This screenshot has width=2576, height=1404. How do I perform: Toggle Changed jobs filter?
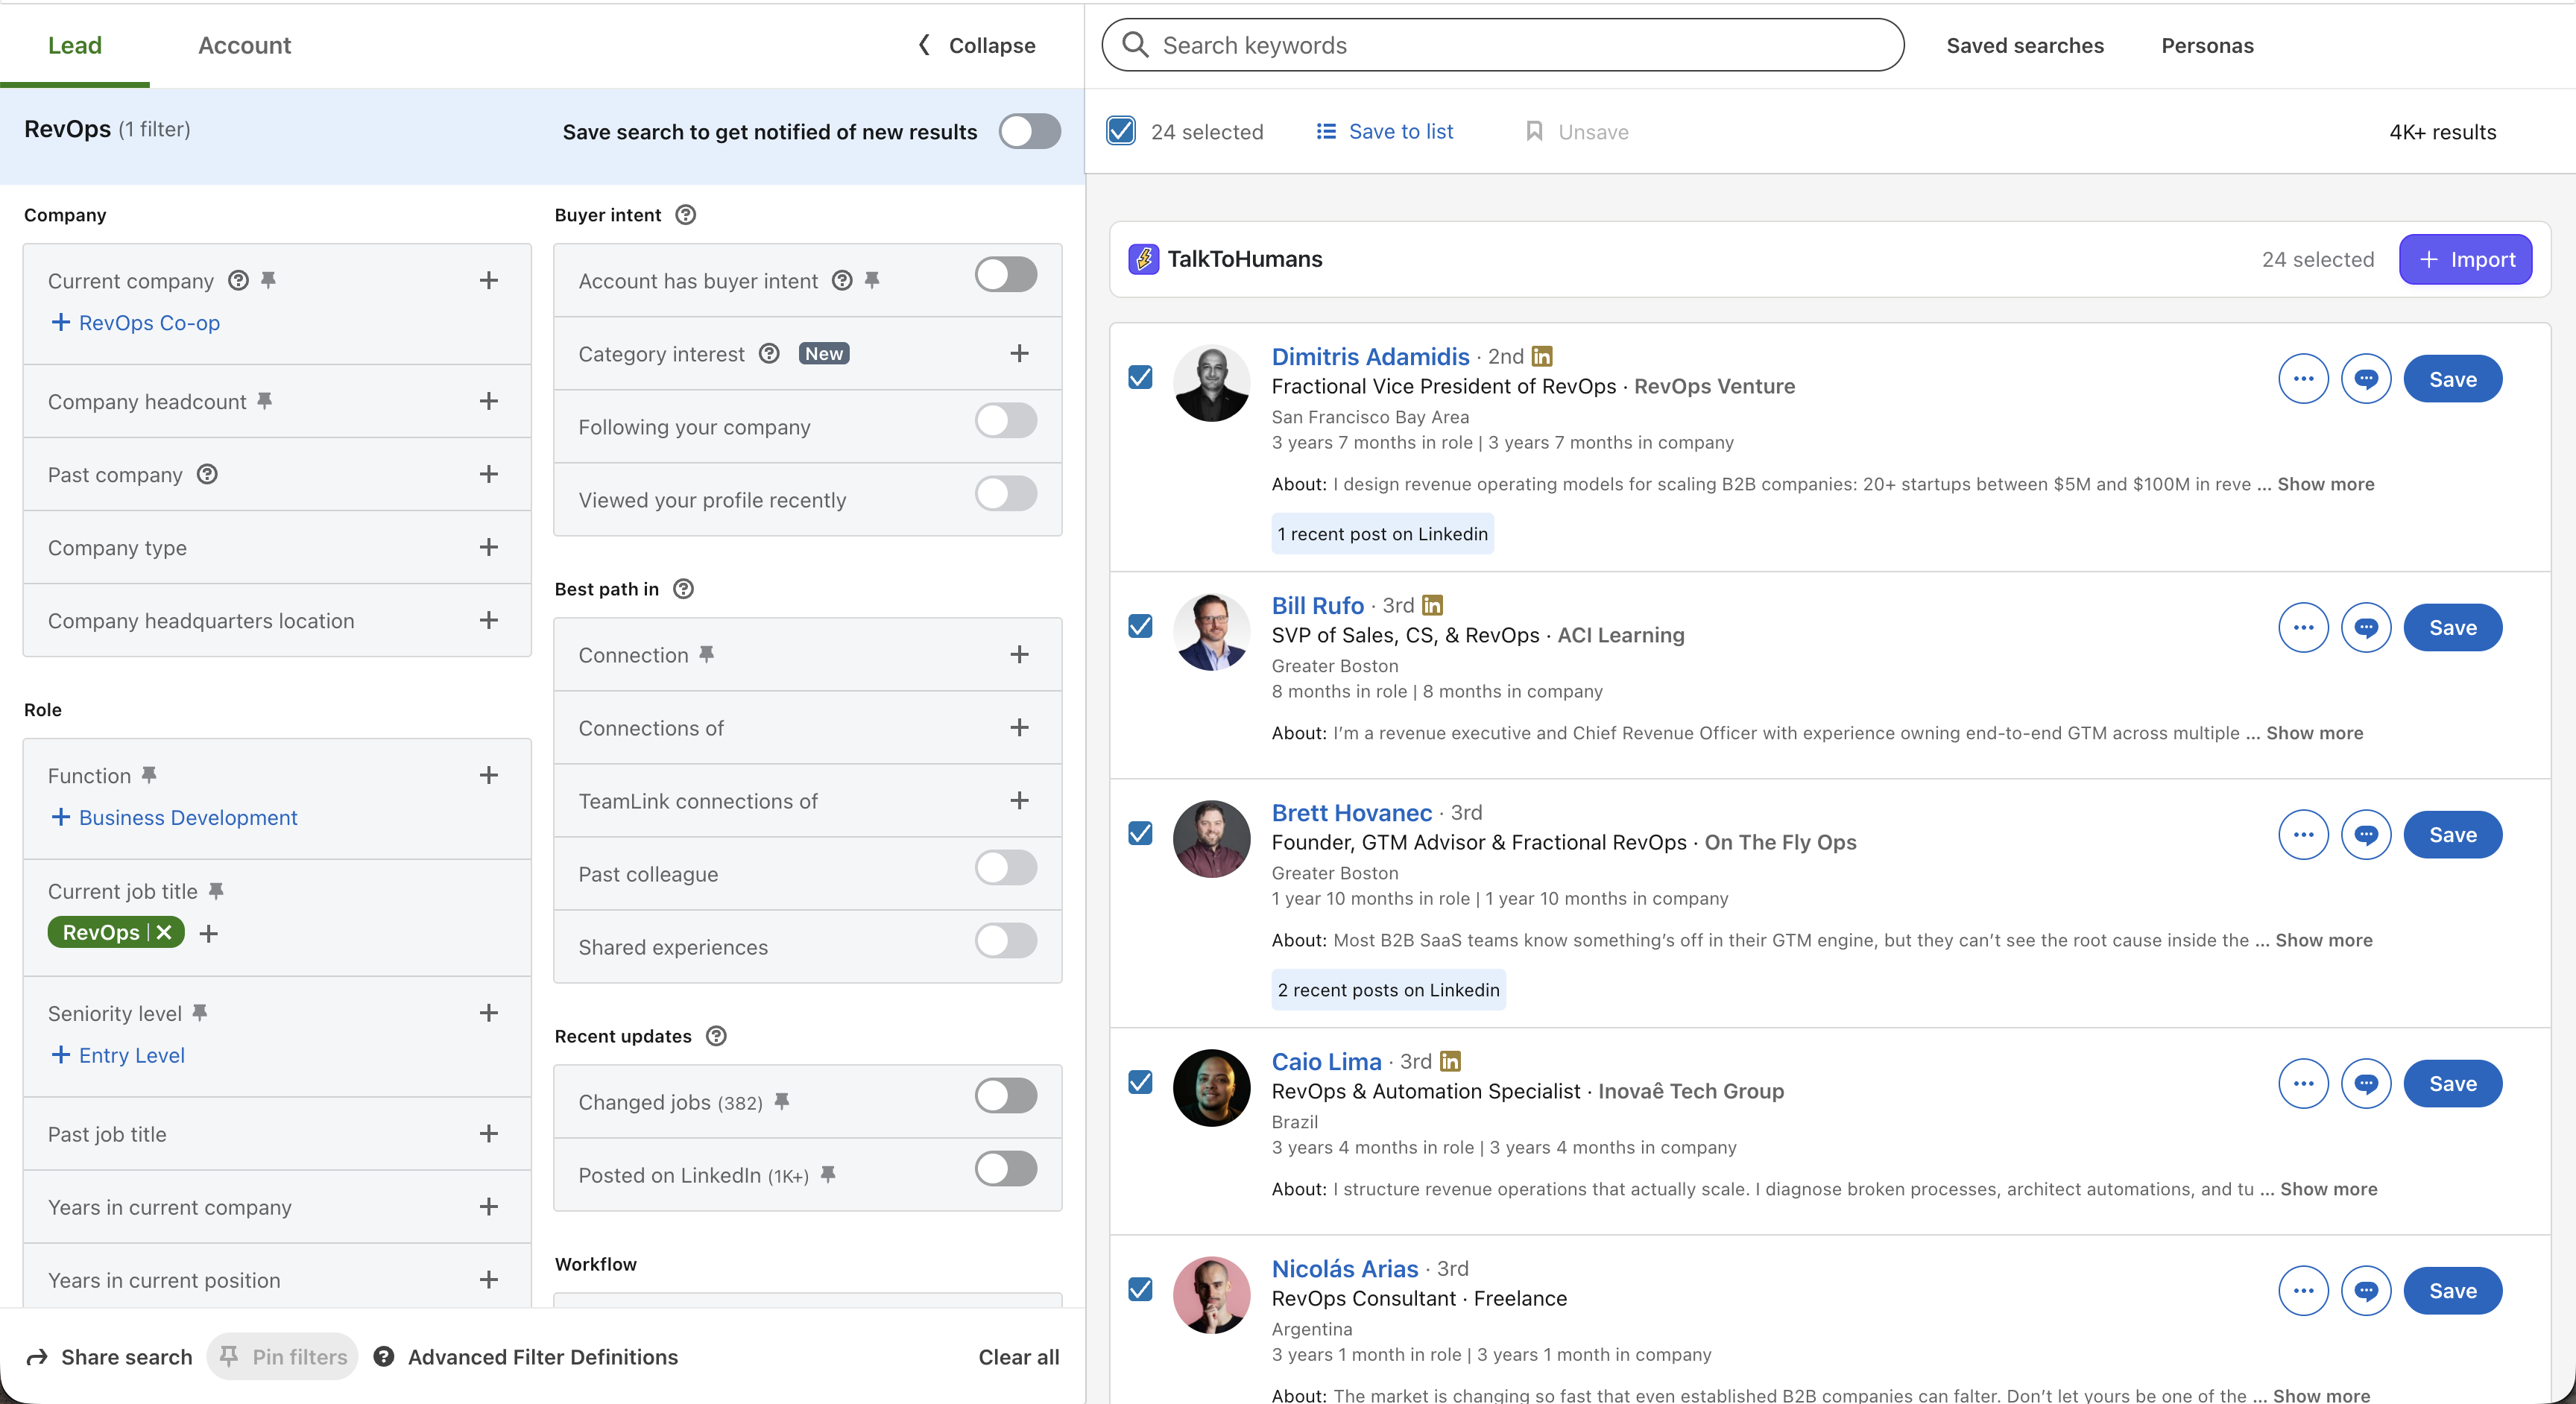pos(1006,1095)
